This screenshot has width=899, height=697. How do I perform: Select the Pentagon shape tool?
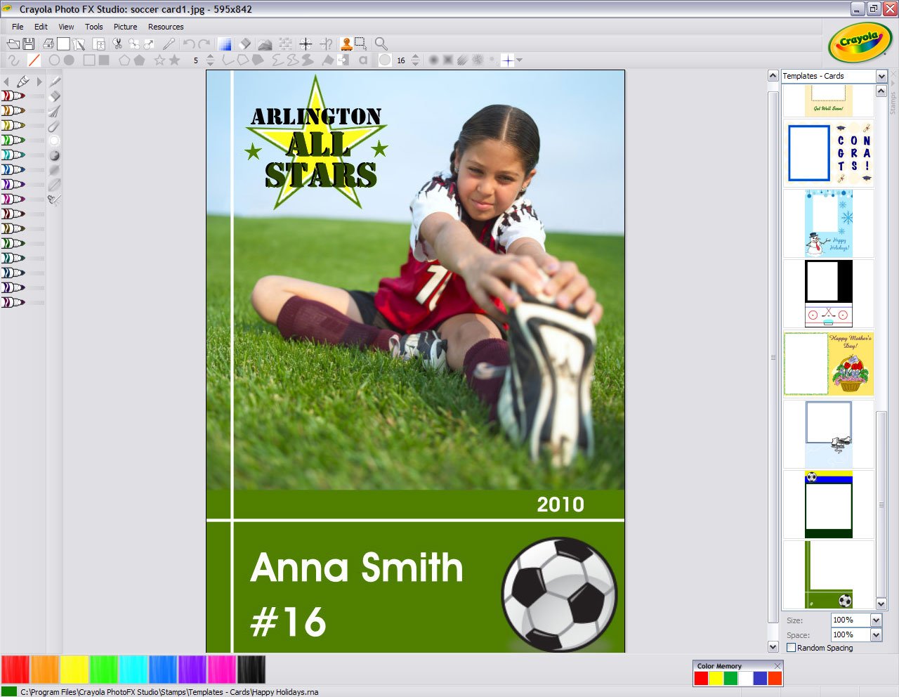[125, 60]
